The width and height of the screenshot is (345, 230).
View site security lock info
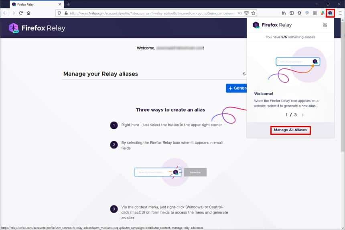(66, 13)
